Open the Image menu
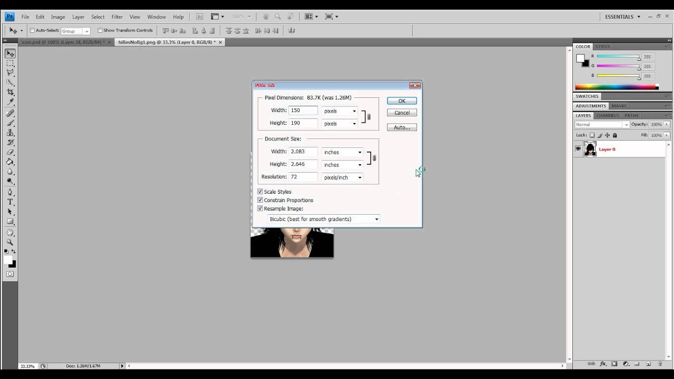This screenshot has width=674, height=379. coord(57,16)
